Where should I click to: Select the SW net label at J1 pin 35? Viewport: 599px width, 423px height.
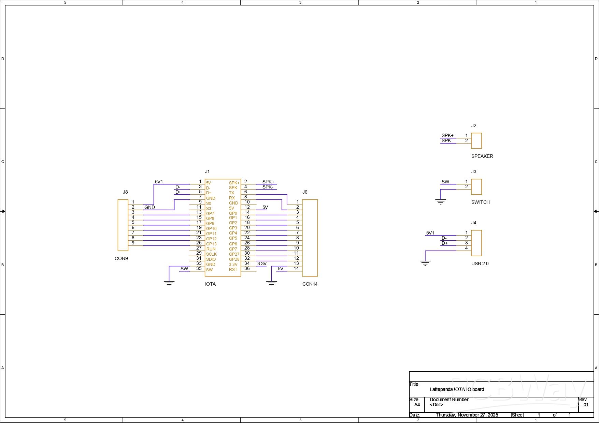[184, 269]
